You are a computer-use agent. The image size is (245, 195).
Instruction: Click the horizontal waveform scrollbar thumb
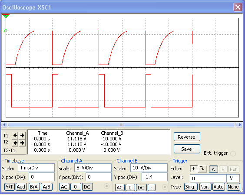pos(122,124)
